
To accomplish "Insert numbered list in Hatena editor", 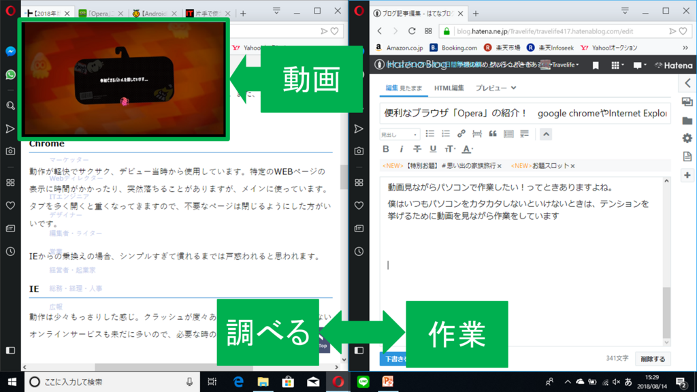I will pos(446,134).
